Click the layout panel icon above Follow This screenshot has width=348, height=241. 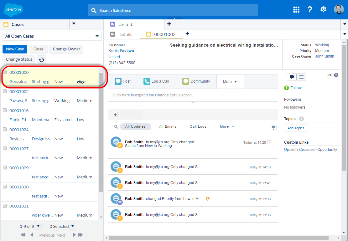pos(330,75)
